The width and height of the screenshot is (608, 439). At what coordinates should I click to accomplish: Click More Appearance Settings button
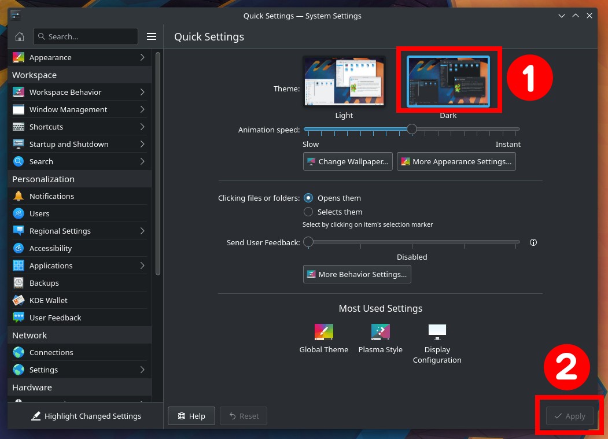point(456,161)
